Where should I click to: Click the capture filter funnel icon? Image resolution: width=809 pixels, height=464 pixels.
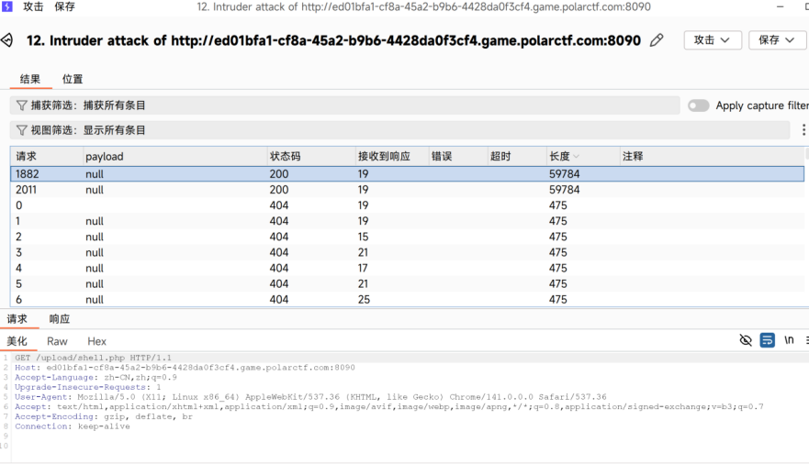tap(21, 105)
